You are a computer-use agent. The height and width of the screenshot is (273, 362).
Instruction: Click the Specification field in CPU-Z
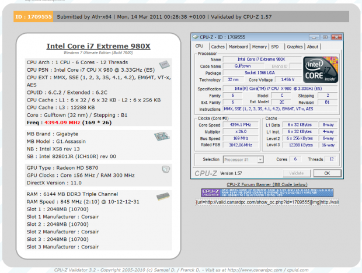(x=280, y=89)
